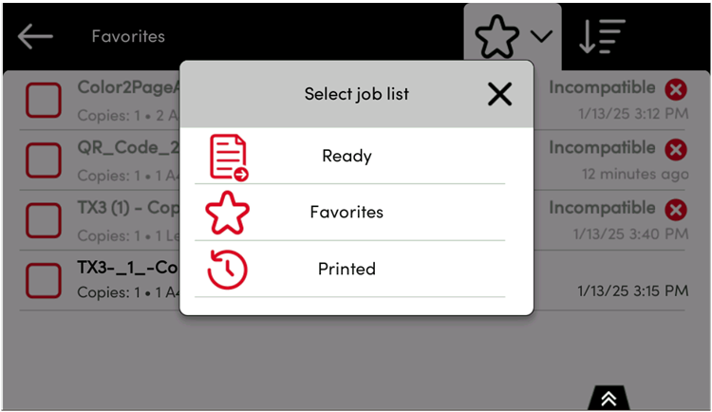Click red X on the 3:12 PM job

(675, 89)
